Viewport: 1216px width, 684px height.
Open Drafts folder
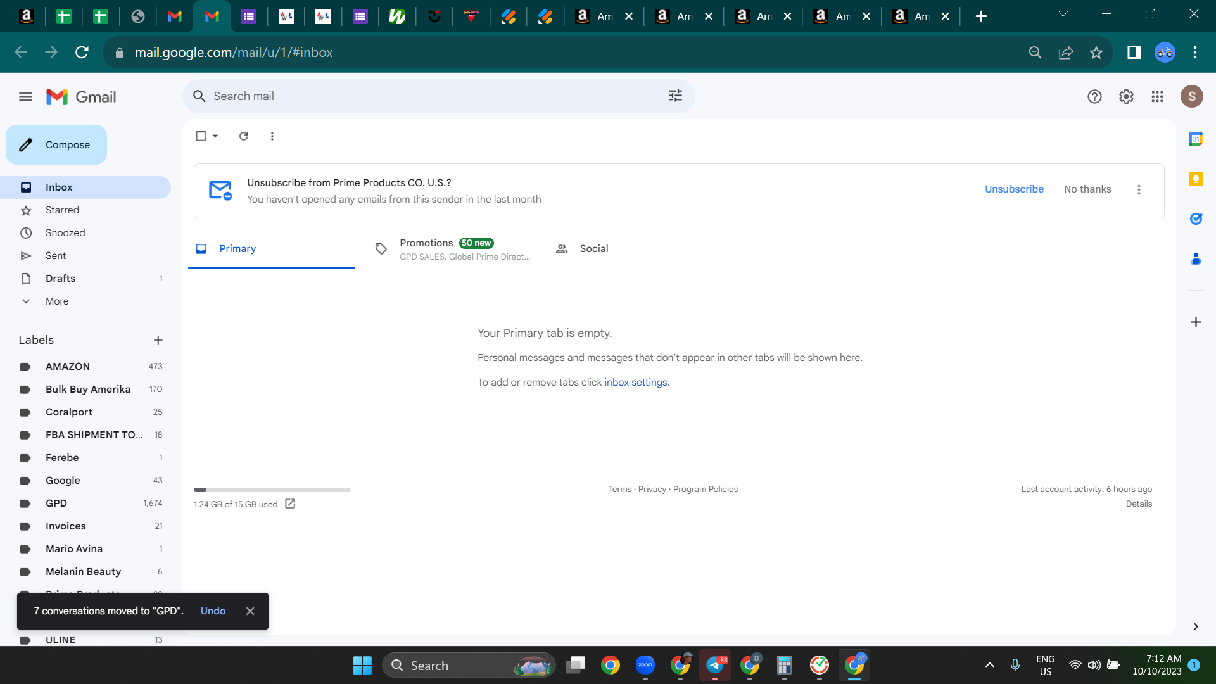tap(85, 279)
